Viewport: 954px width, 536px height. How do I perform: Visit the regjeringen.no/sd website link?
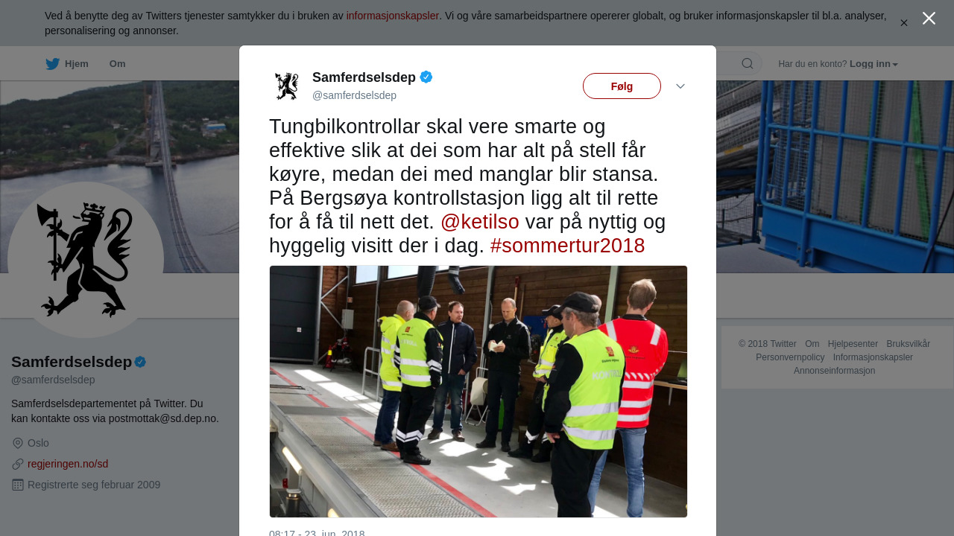[68, 464]
